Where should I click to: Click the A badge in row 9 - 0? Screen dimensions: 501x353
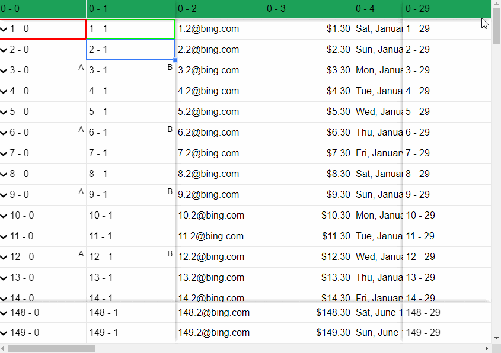pyautogui.click(x=81, y=191)
